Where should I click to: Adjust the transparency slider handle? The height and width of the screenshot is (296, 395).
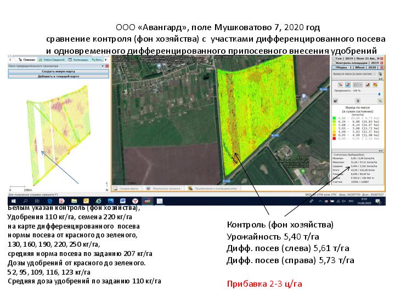(x=378, y=94)
